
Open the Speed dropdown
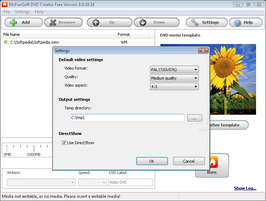click(x=92, y=183)
